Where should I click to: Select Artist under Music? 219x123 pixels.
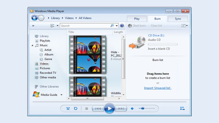(x=48, y=50)
